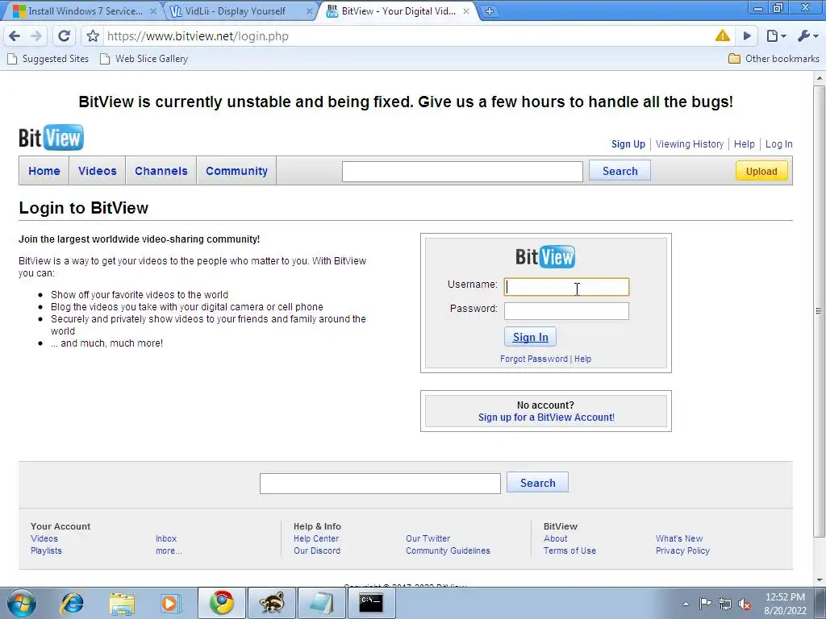Open Our Twitter link
The image size is (826, 619).
[428, 538]
